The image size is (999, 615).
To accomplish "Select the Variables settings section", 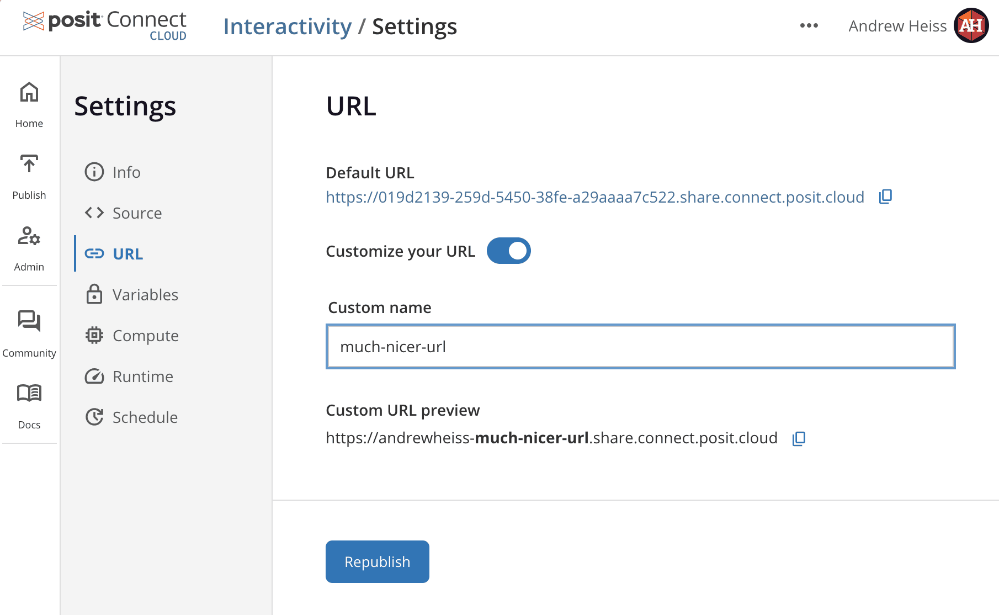I will [x=145, y=295].
